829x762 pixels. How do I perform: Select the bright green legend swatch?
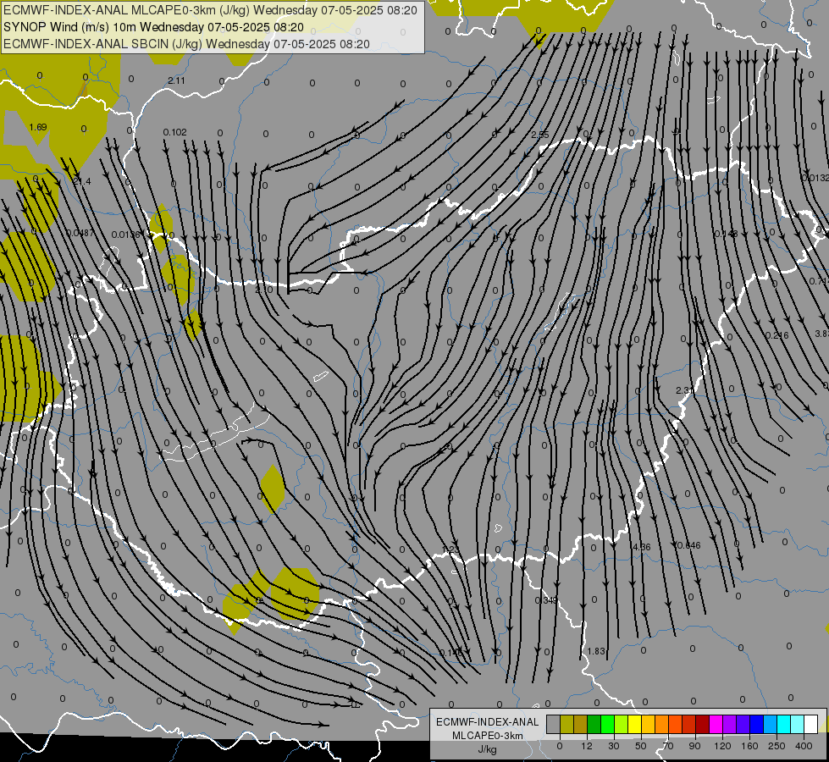click(x=607, y=725)
